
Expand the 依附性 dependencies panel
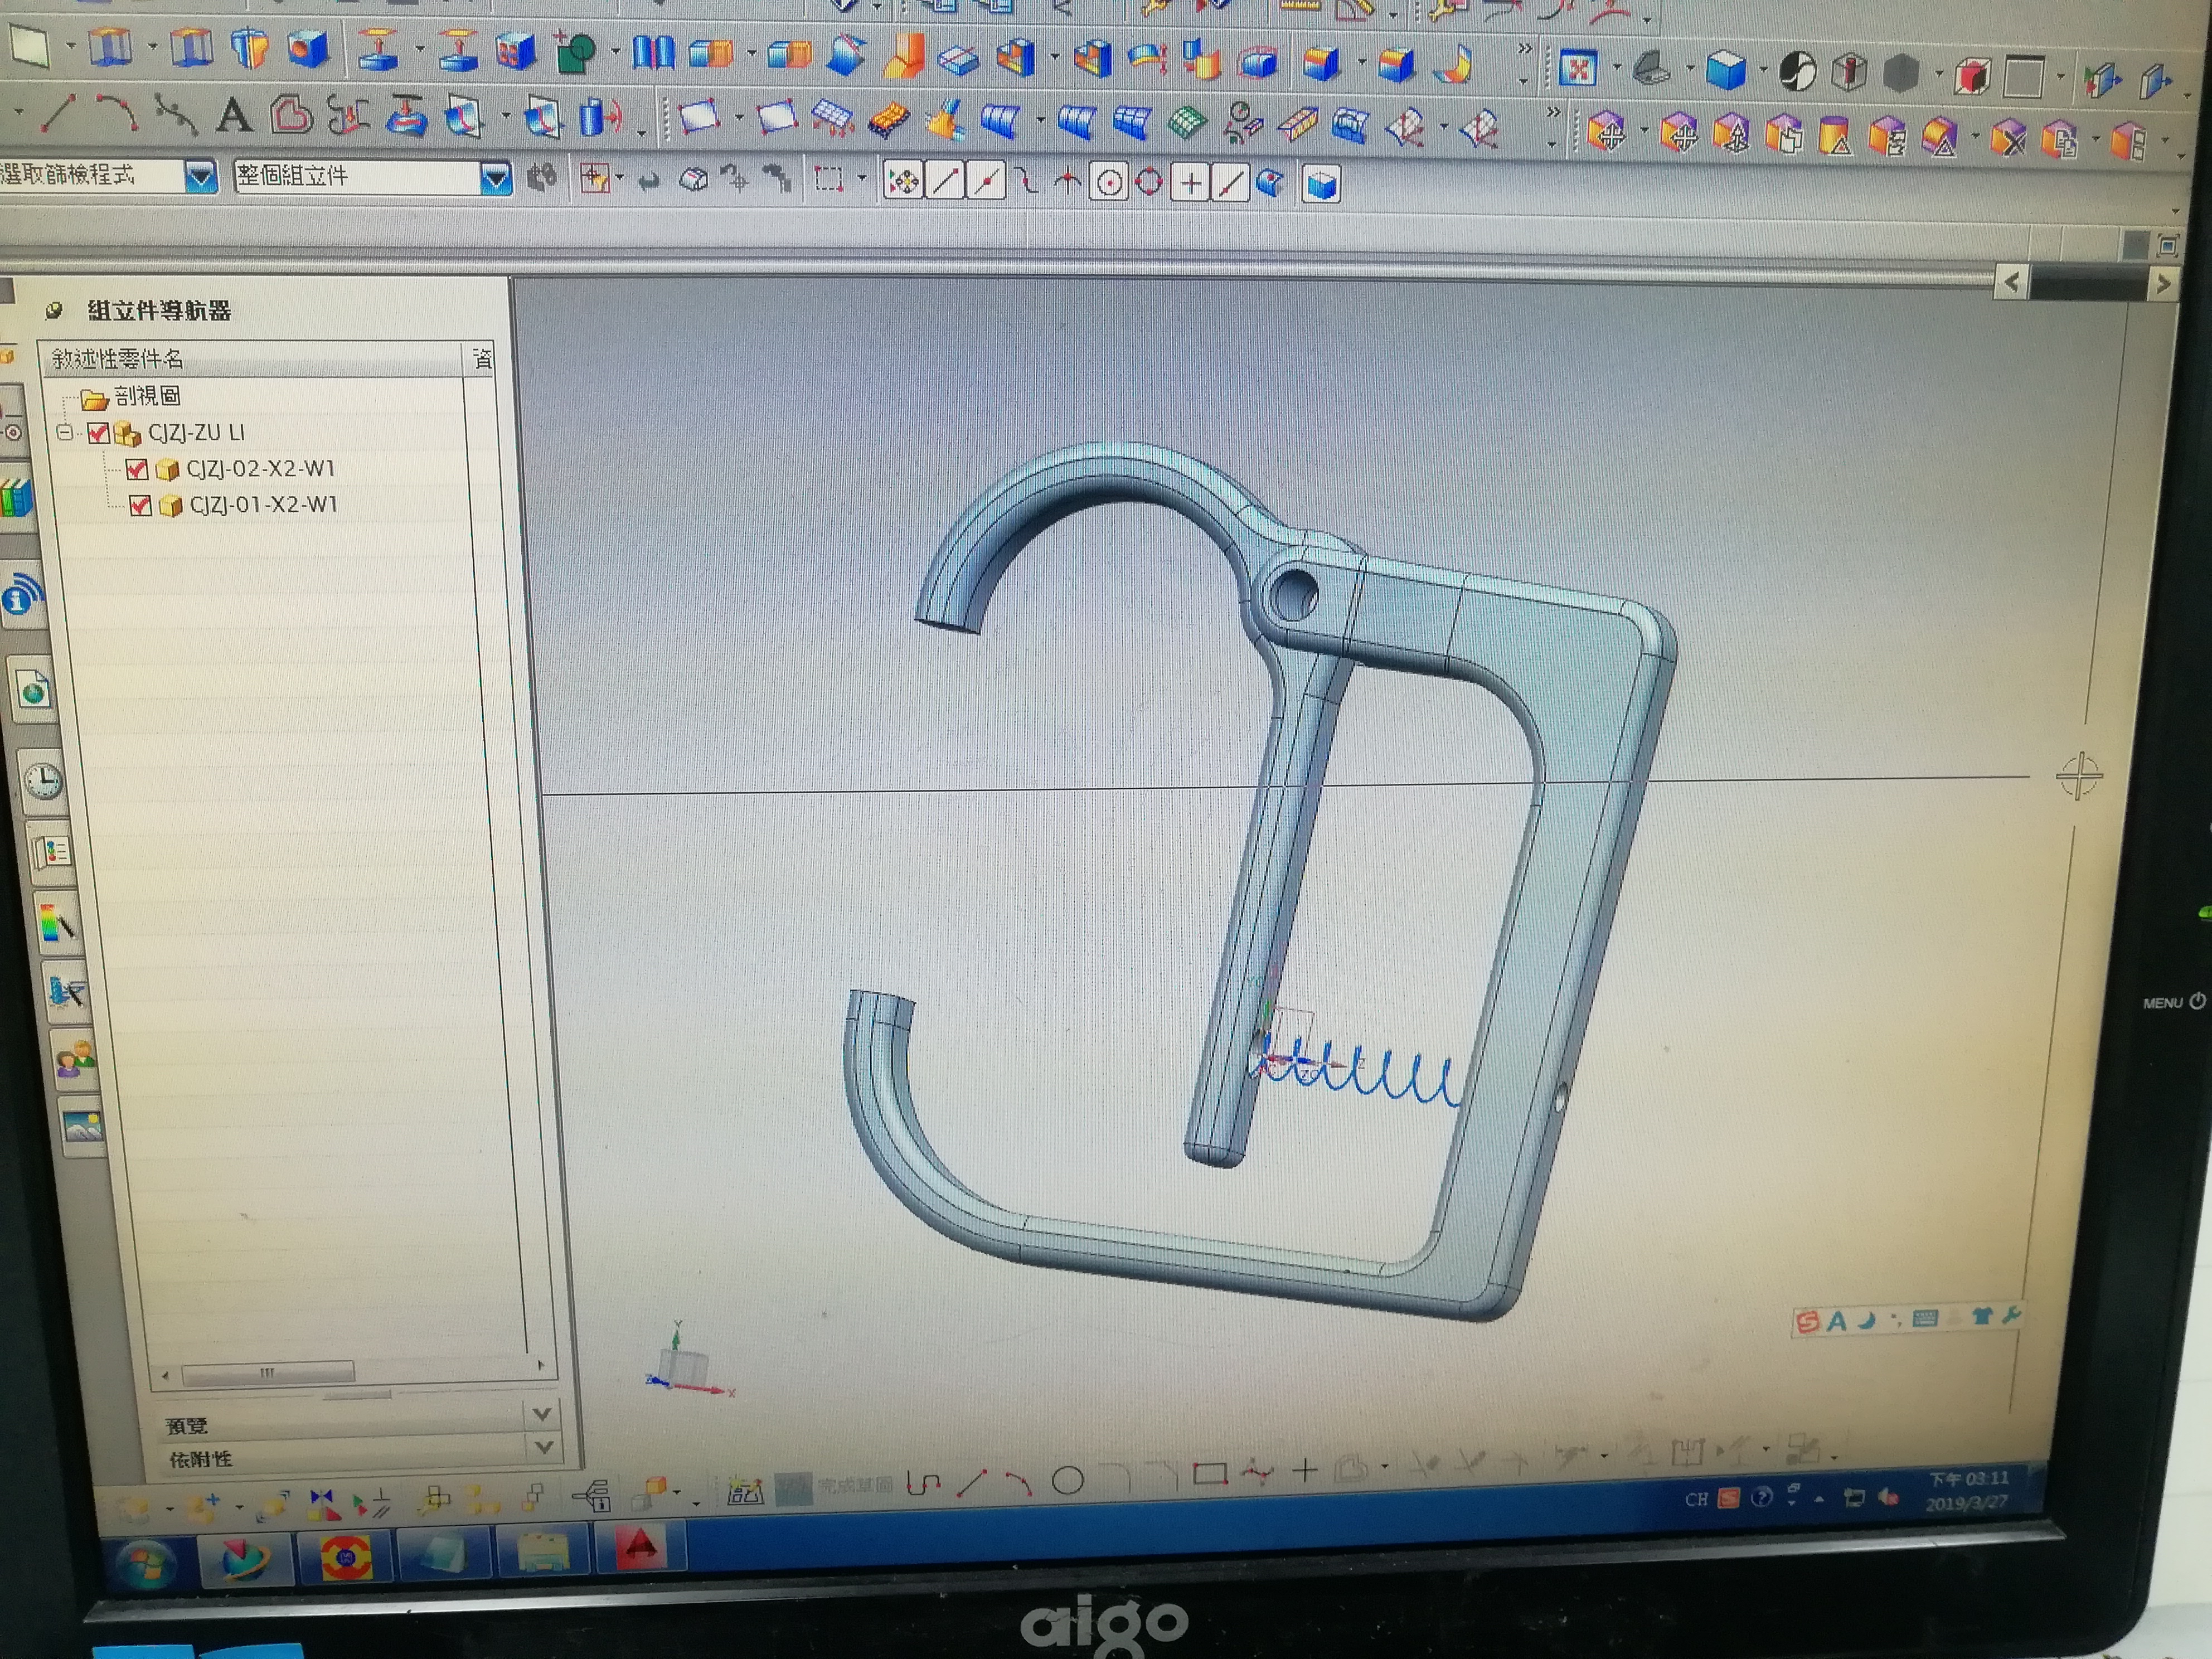pos(544,1447)
